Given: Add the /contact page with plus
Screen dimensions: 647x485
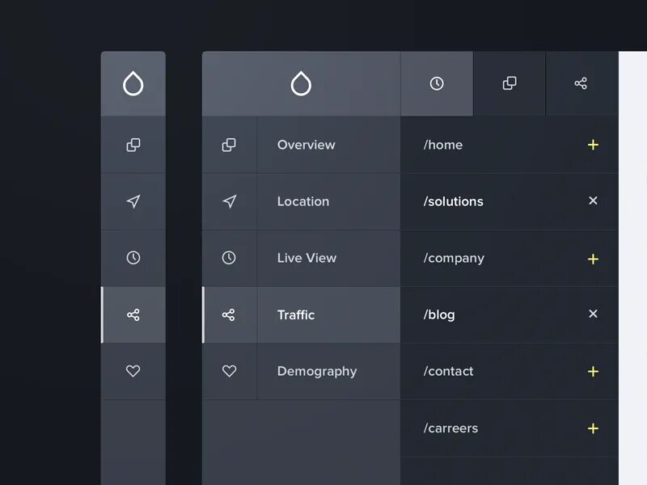Looking at the screenshot, I should [x=593, y=372].
